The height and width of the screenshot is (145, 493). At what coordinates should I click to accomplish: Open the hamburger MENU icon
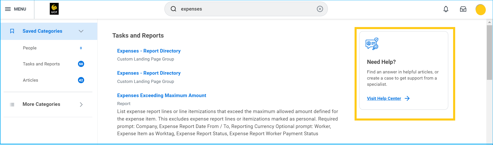(x=8, y=9)
